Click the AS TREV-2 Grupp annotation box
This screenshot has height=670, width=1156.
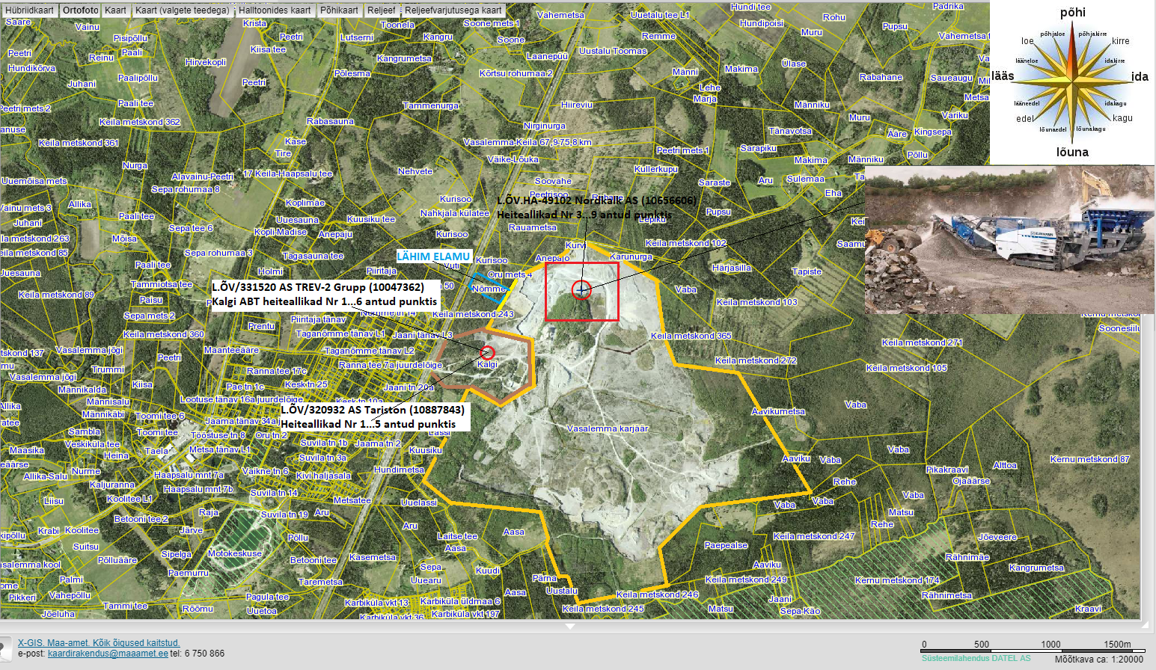pyautogui.click(x=324, y=294)
